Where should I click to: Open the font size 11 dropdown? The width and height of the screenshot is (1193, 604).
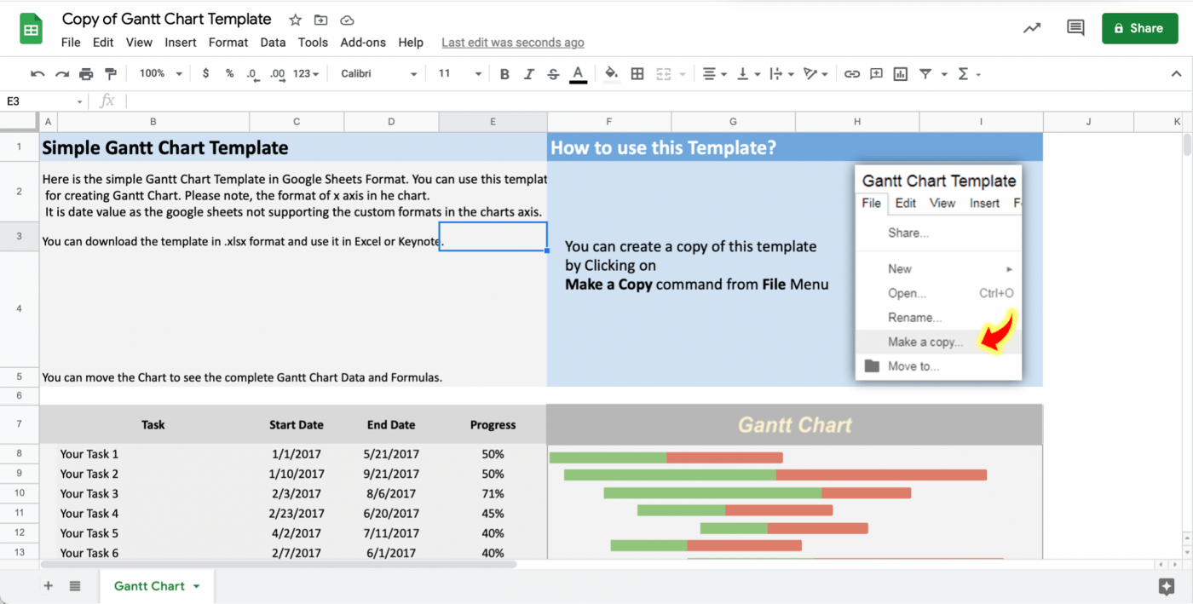(459, 74)
